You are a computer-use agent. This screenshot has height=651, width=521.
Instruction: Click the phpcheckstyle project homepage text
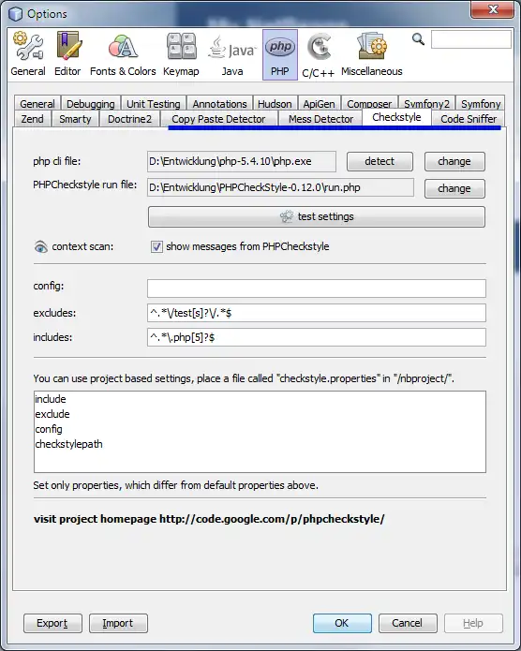(x=209, y=519)
